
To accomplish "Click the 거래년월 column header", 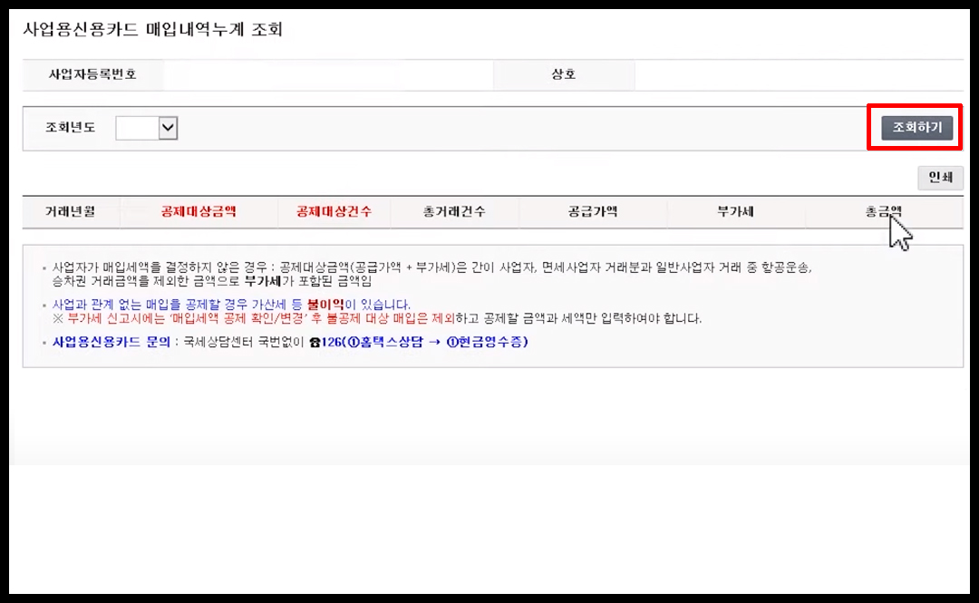I will [x=70, y=211].
